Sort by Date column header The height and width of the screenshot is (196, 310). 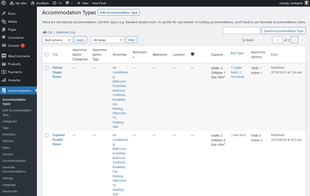pos(274,54)
